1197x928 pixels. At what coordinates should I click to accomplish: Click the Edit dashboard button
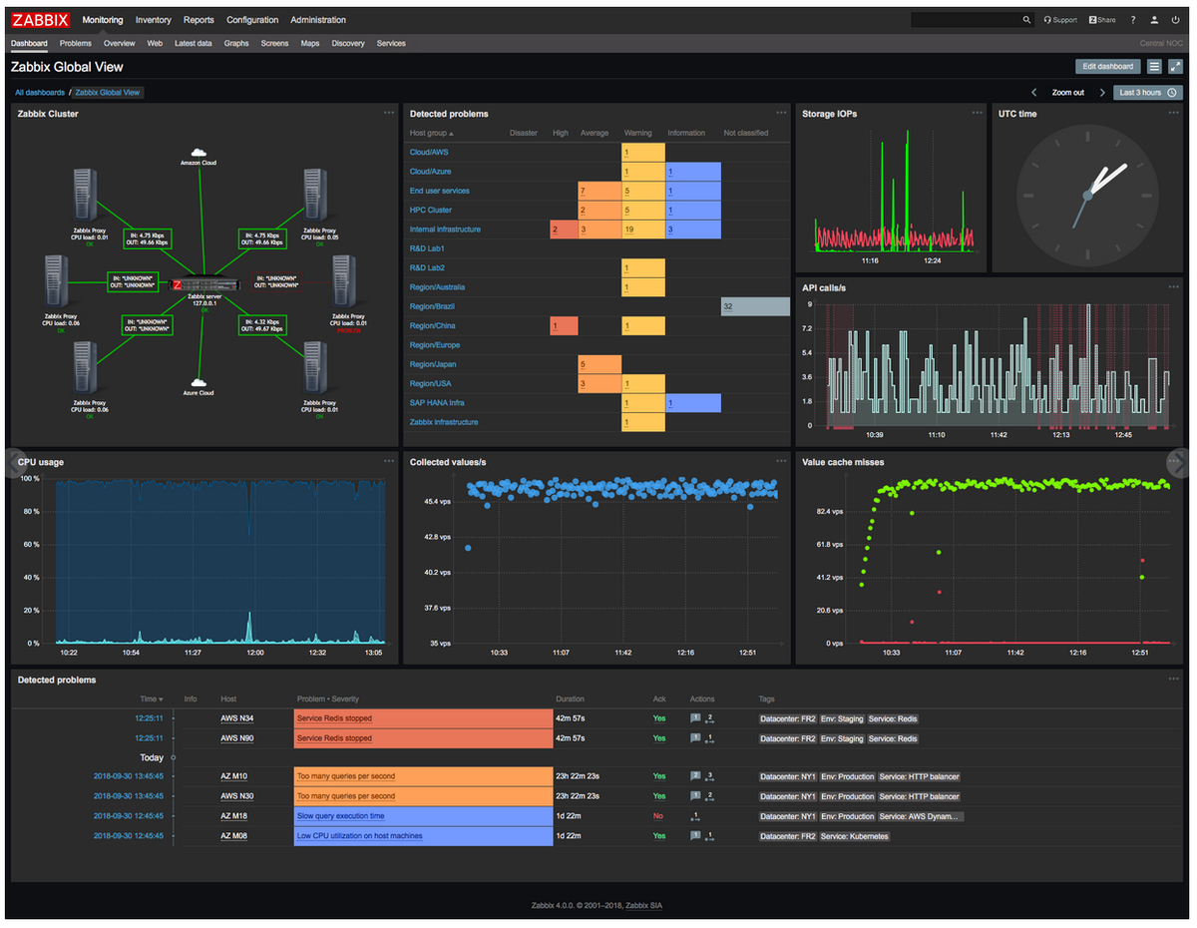click(x=1108, y=66)
